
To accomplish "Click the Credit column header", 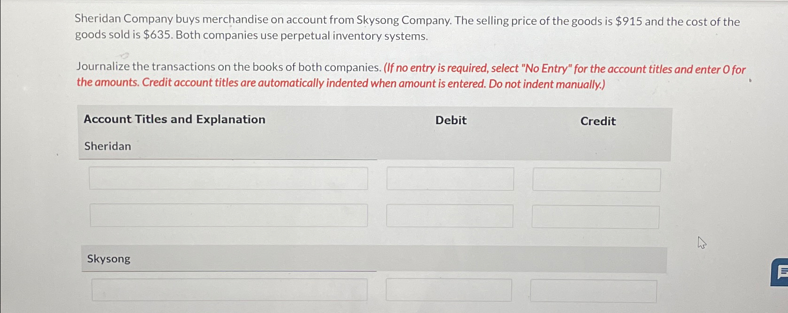I will [x=597, y=122].
